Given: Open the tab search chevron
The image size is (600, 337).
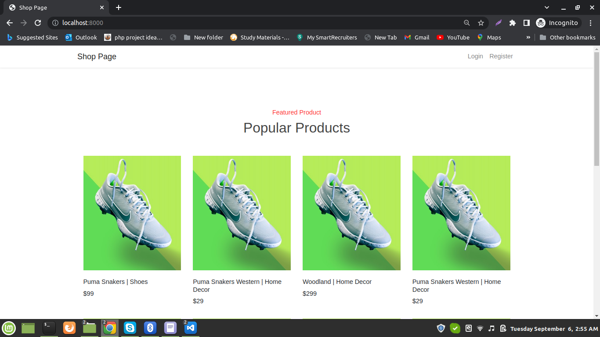Looking at the screenshot, I should click(x=546, y=7).
